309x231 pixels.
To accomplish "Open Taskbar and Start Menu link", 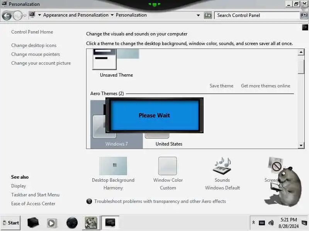I will tap(35, 195).
